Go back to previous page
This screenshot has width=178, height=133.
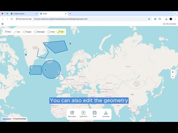click(3, 19)
